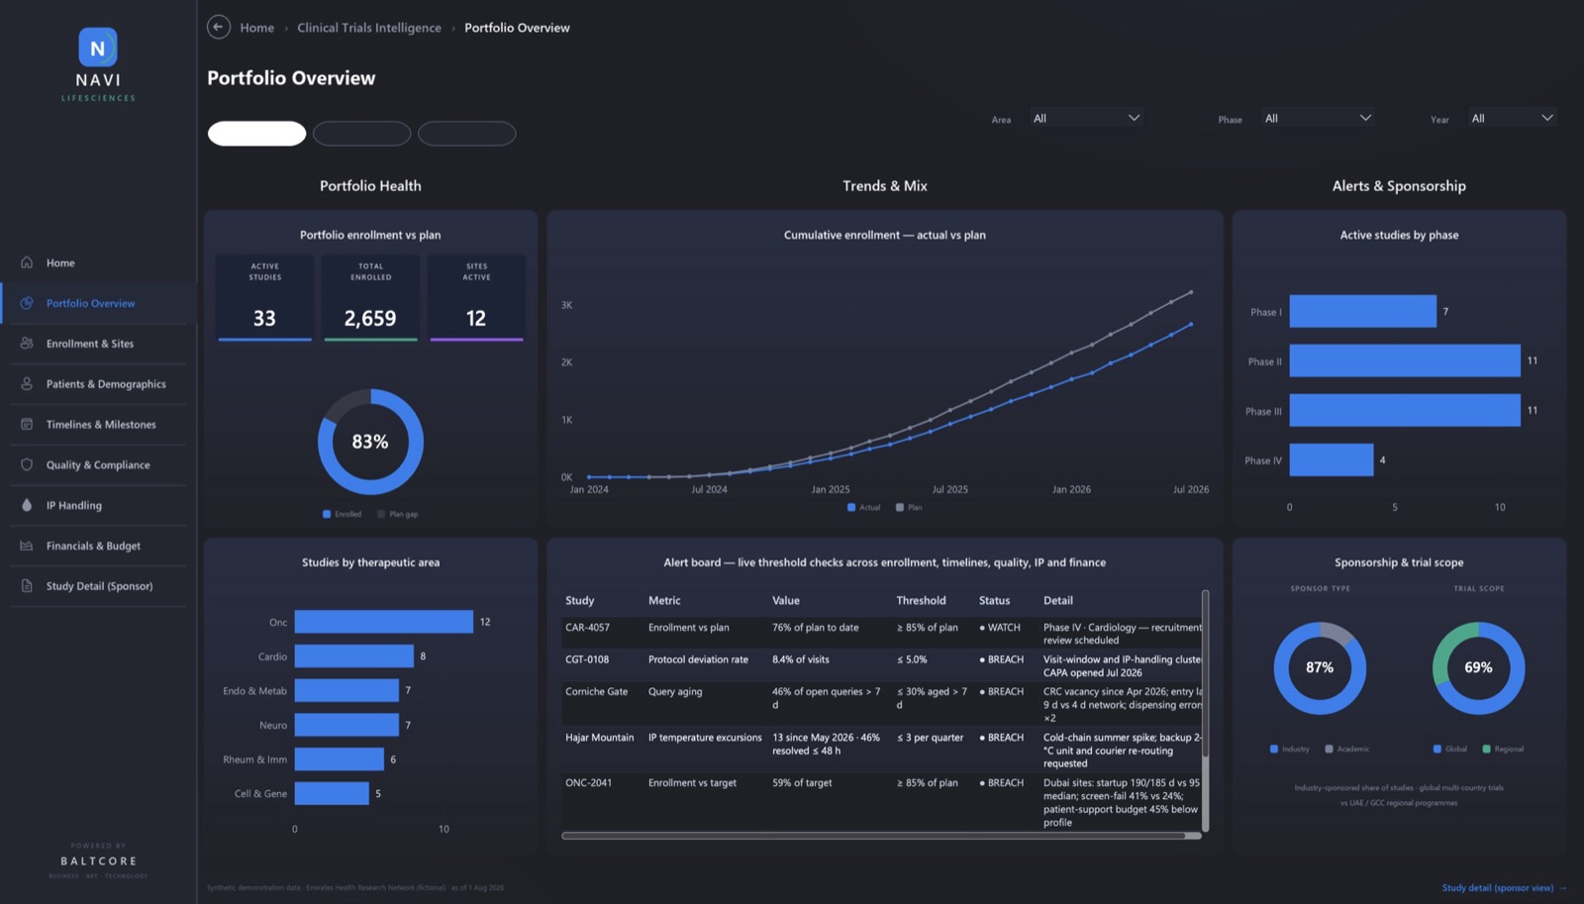This screenshot has height=904, width=1584.
Task: Open the Area filter dropdown
Action: tap(1086, 118)
